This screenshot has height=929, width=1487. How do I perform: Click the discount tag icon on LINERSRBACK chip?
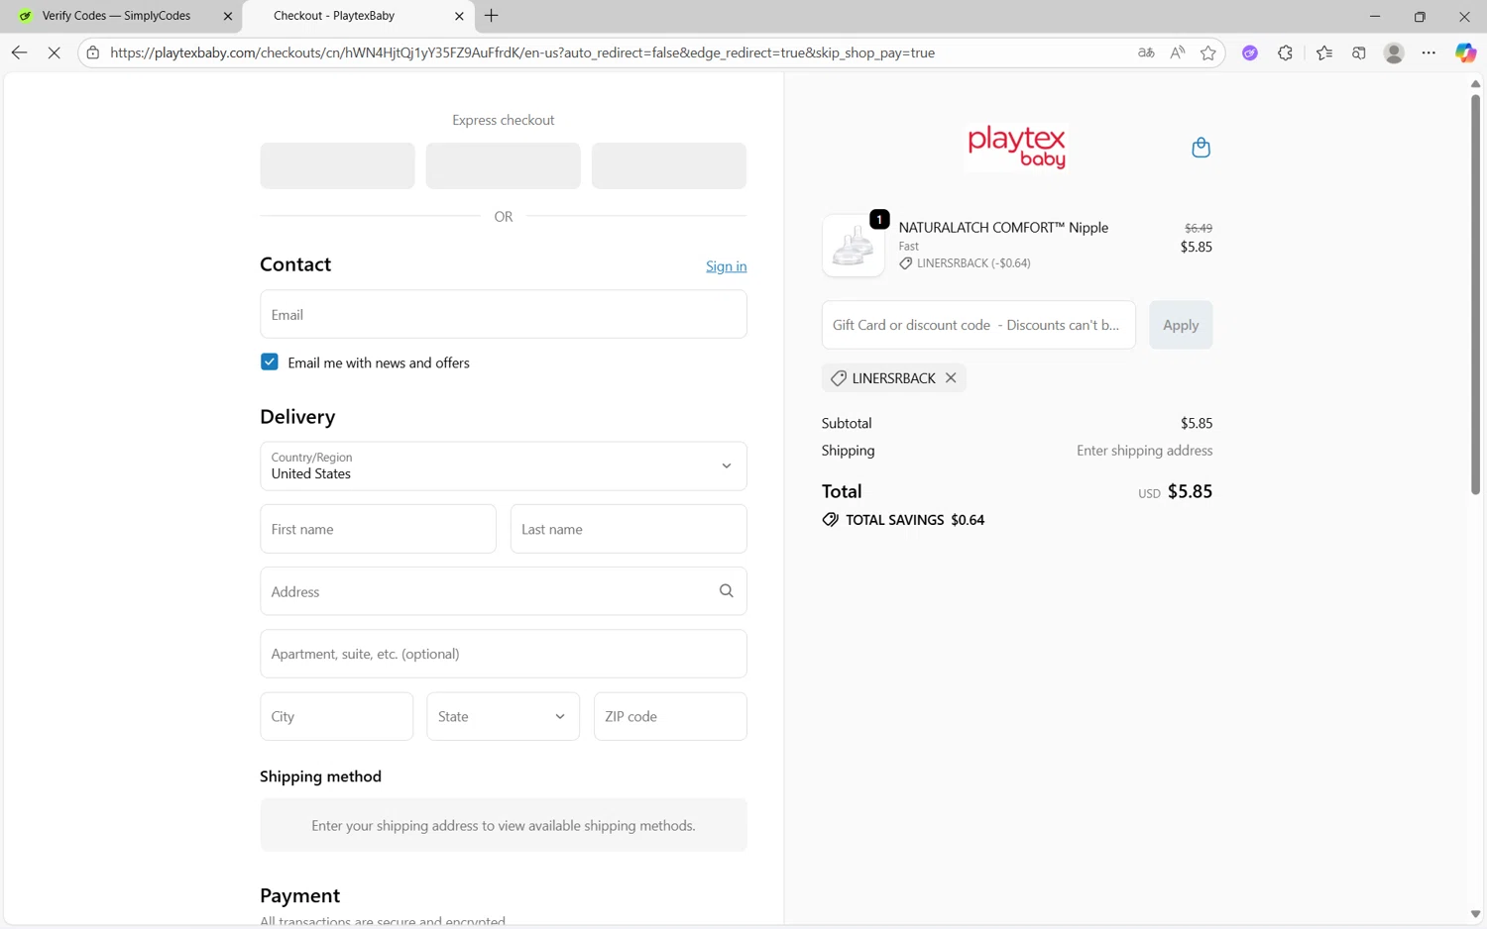[x=839, y=378]
